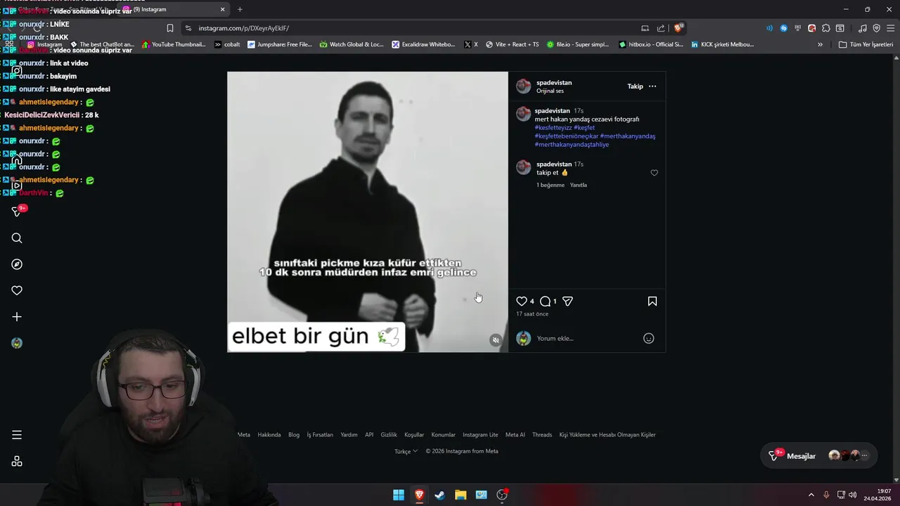Open comments via the speech bubble icon
This screenshot has width=900, height=506.
click(x=545, y=301)
